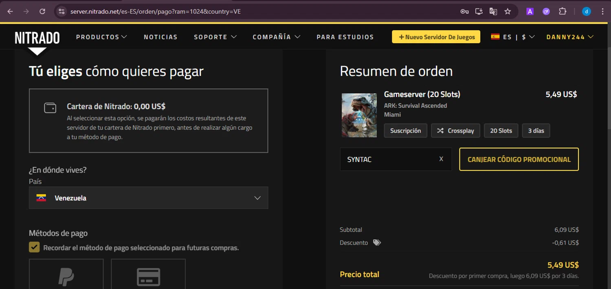The height and width of the screenshot is (289, 611).
Task: Click the Venezuela flag in country selector
Action: click(x=41, y=198)
